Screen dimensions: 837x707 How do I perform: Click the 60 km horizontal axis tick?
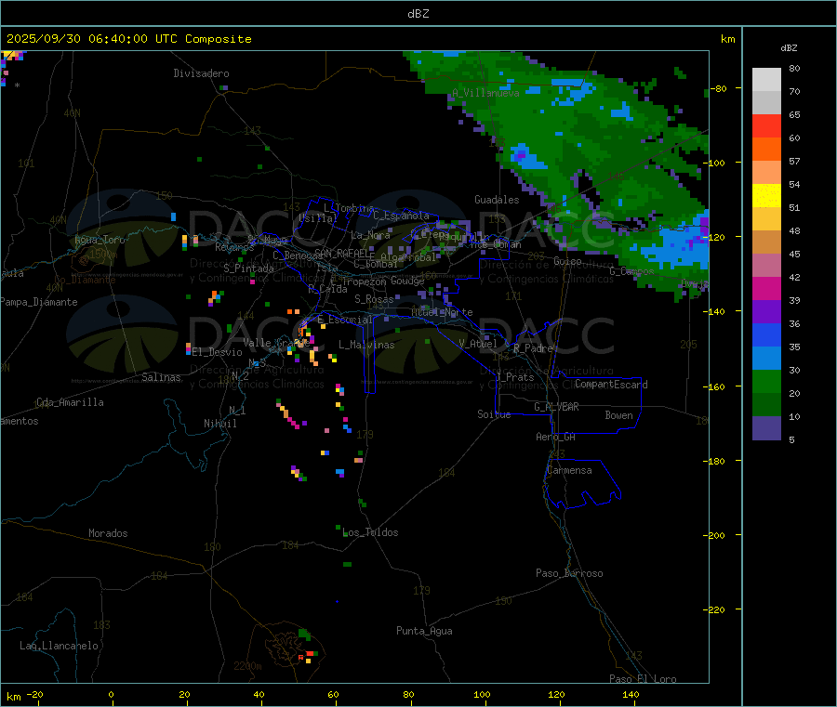click(333, 694)
